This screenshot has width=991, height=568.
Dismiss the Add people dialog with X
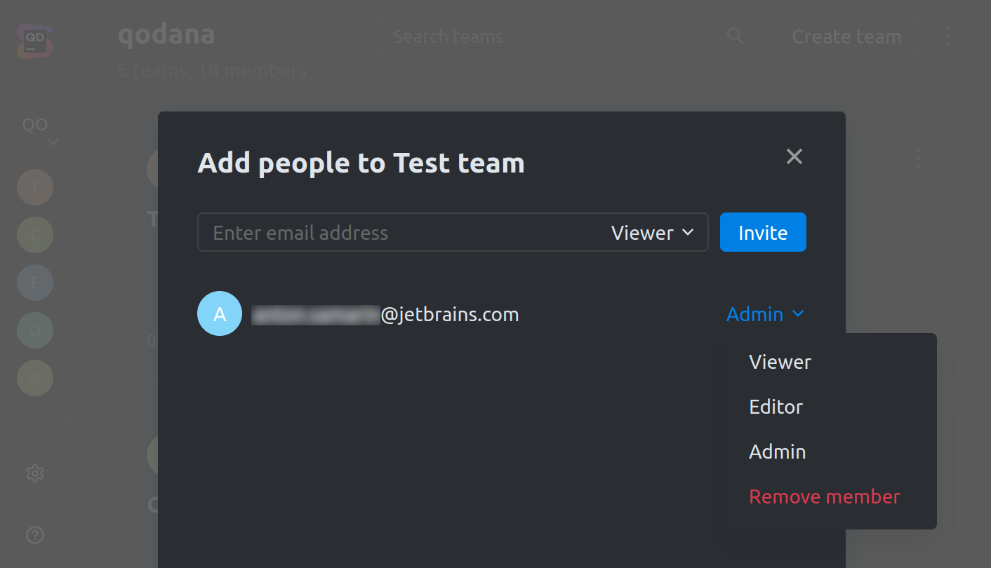[x=794, y=156]
